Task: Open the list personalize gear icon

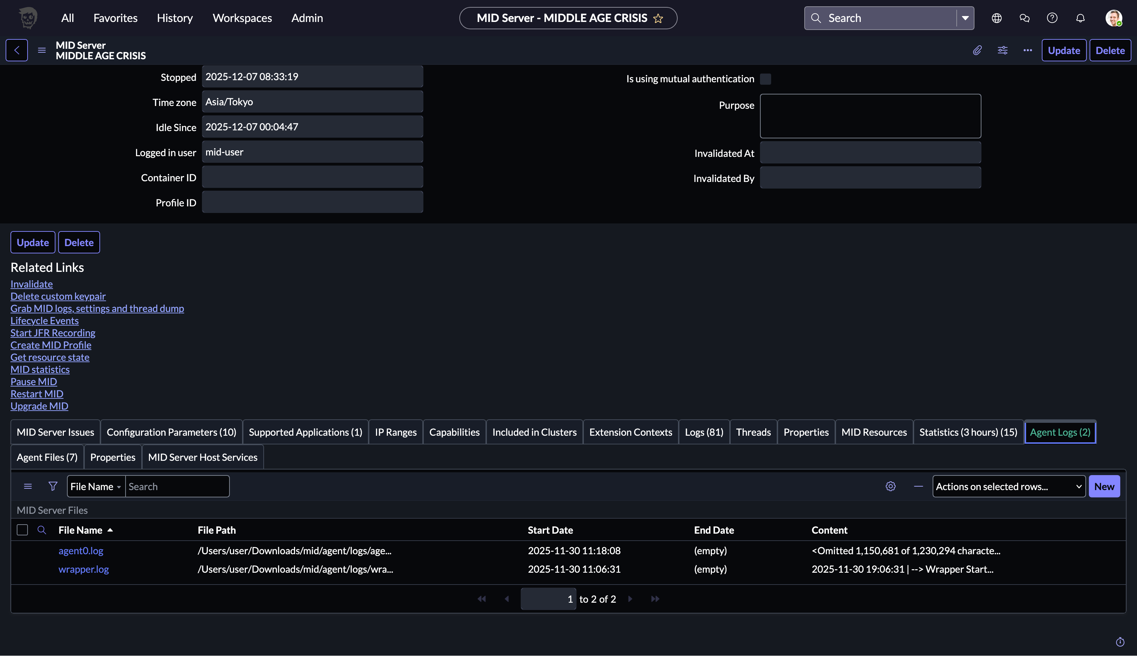Action: pyautogui.click(x=890, y=486)
